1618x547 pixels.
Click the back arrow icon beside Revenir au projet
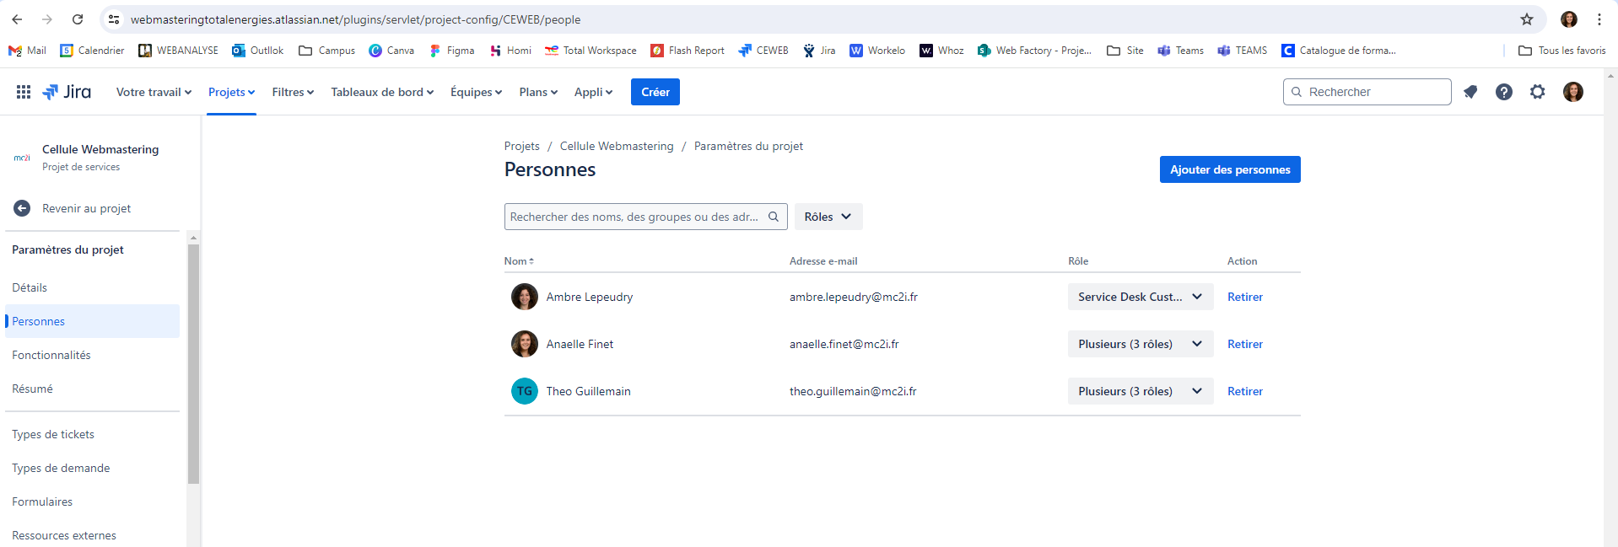[x=22, y=208]
